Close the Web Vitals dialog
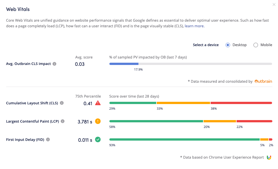The image size is (278, 169). [x=274, y=4]
